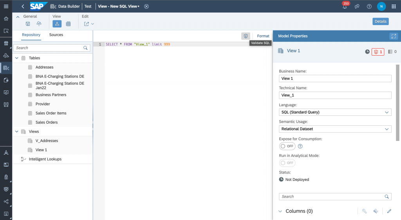Select the Addresses table
This screenshot has width=401, height=220.
click(x=53, y=67)
